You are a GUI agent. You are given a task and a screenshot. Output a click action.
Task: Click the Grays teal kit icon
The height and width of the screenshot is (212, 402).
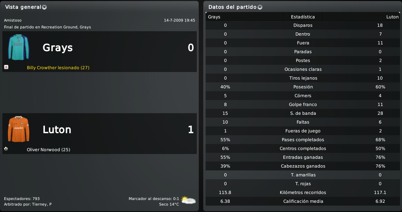point(19,47)
